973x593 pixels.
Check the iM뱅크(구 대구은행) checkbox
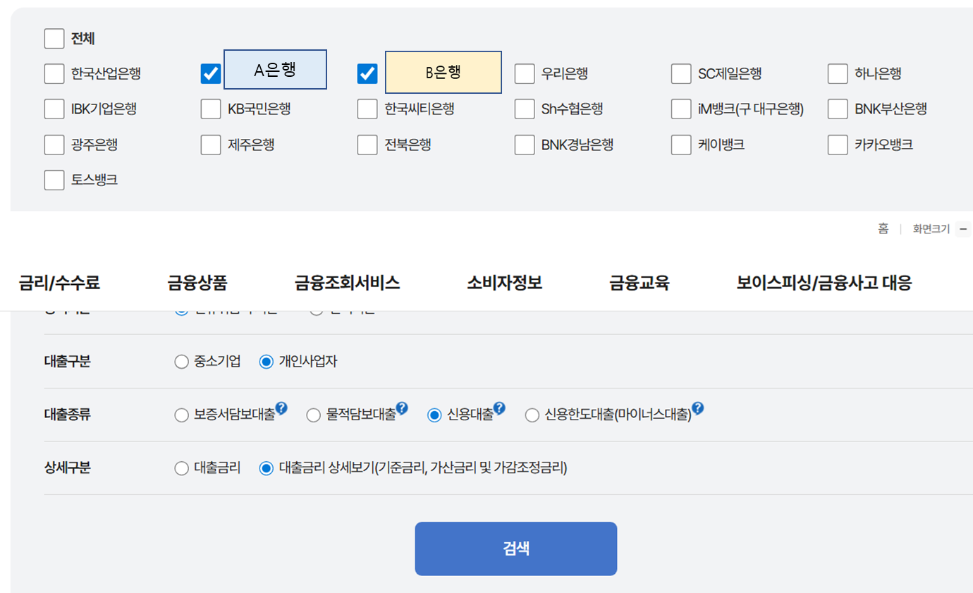click(x=681, y=109)
